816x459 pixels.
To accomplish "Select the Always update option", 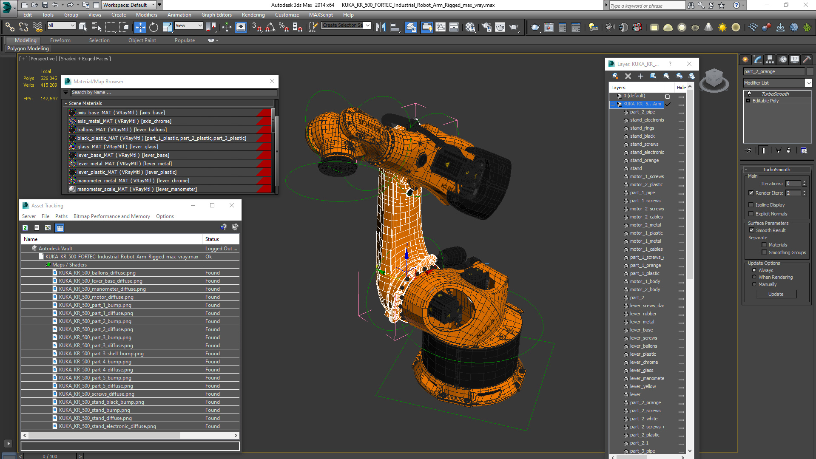I will coord(754,270).
